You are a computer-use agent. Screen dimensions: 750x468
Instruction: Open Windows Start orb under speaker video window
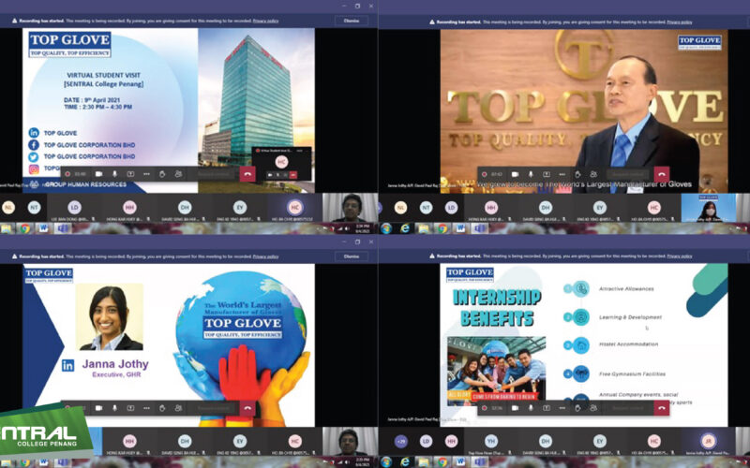(386, 228)
